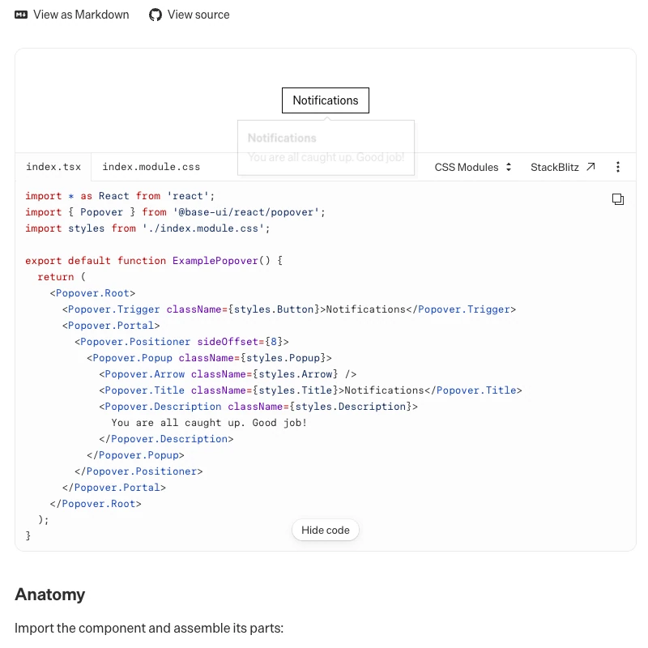Screen dimensions: 648x648
Task: Click the text 'Import the component and assemble its parts:'
Action: [x=149, y=629]
